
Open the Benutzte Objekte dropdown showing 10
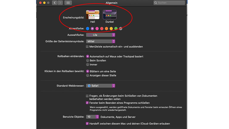[x=92, y=117]
